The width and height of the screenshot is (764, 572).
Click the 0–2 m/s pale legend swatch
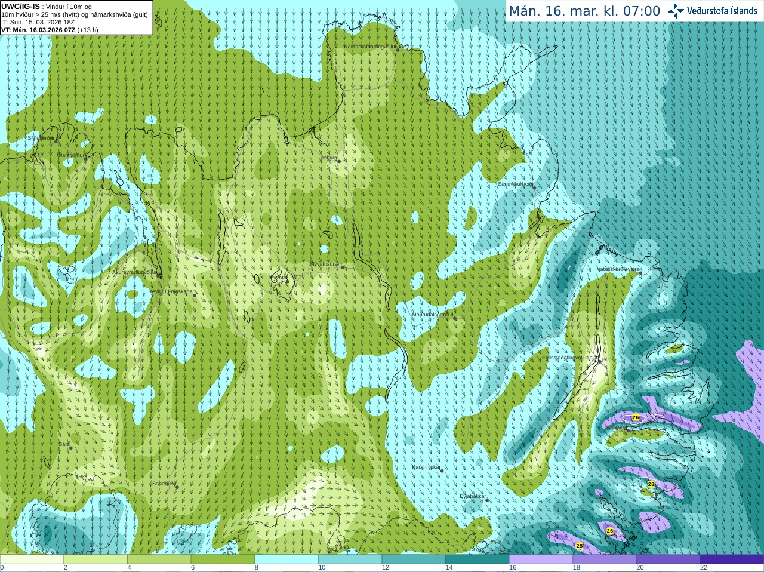click(32, 559)
